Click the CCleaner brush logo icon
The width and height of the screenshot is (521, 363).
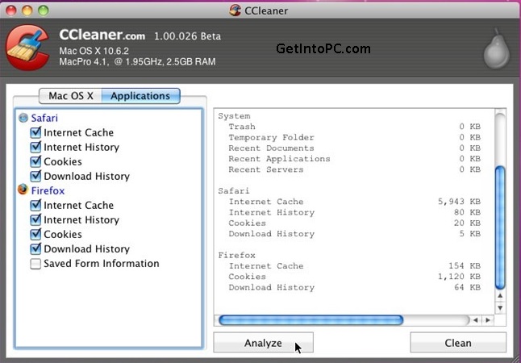click(x=27, y=48)
